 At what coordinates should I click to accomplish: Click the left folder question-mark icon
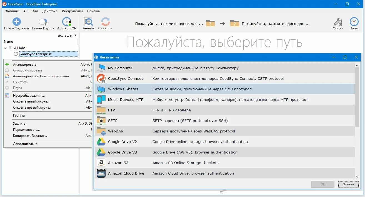pos(210,23)
